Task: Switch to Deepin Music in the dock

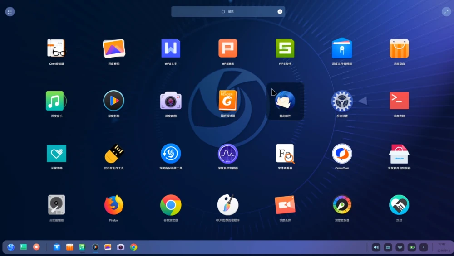Action: [82, 247]
